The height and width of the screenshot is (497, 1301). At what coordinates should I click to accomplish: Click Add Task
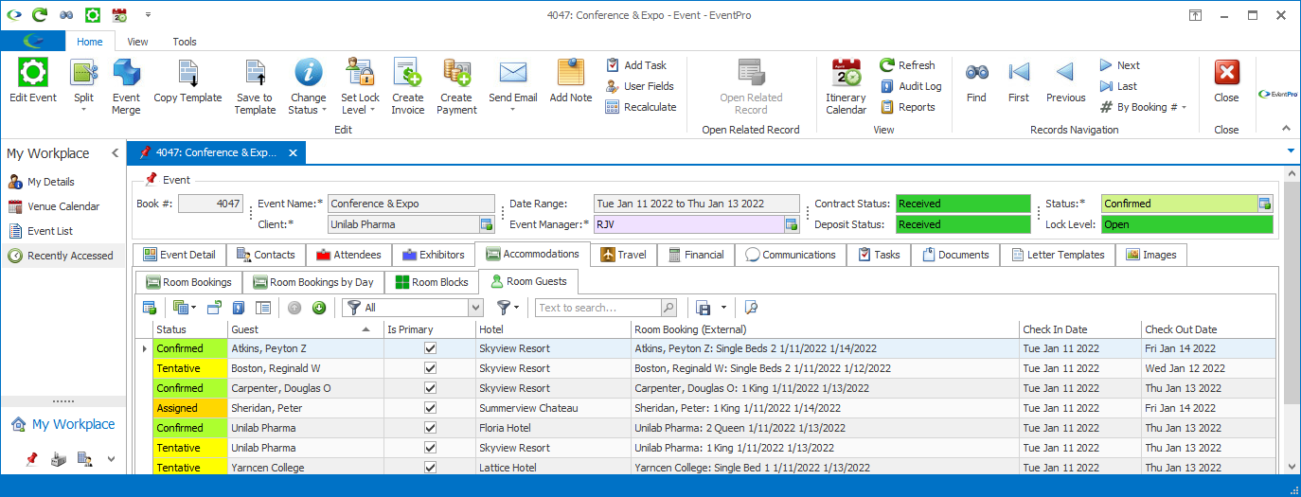[x=636, y=65]
